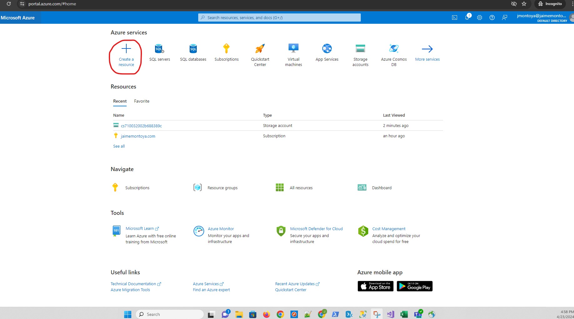574x319 pixels.
Task: Open Recent Azure Updates link
Action: click(x=297, y=284)
